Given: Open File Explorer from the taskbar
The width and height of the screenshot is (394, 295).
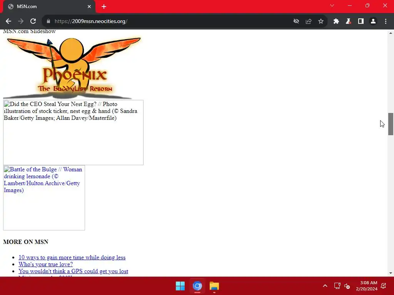Looking at the screenshot, I should (x=214, y=286).
